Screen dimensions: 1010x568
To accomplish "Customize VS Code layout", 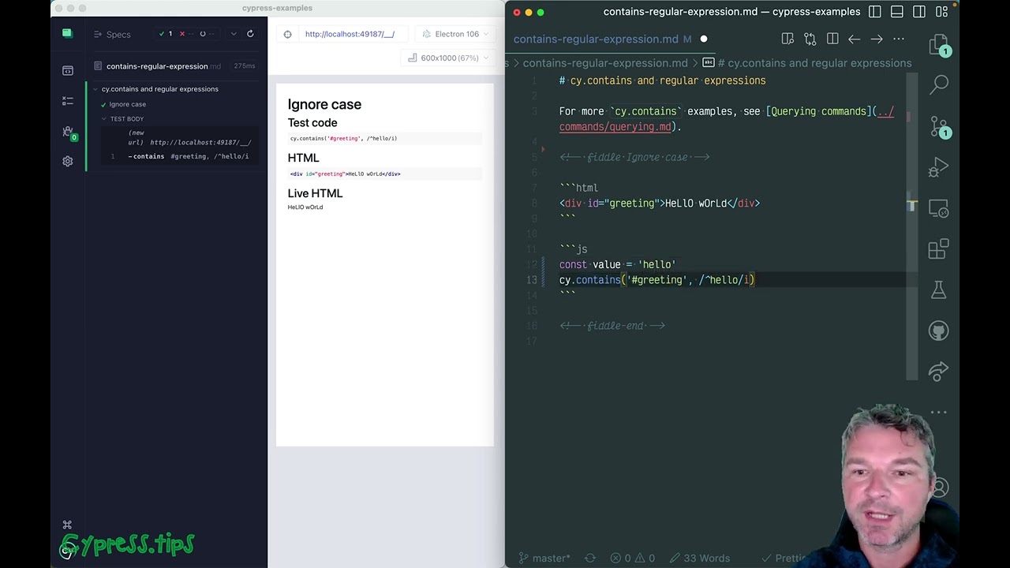I will 941,12.
